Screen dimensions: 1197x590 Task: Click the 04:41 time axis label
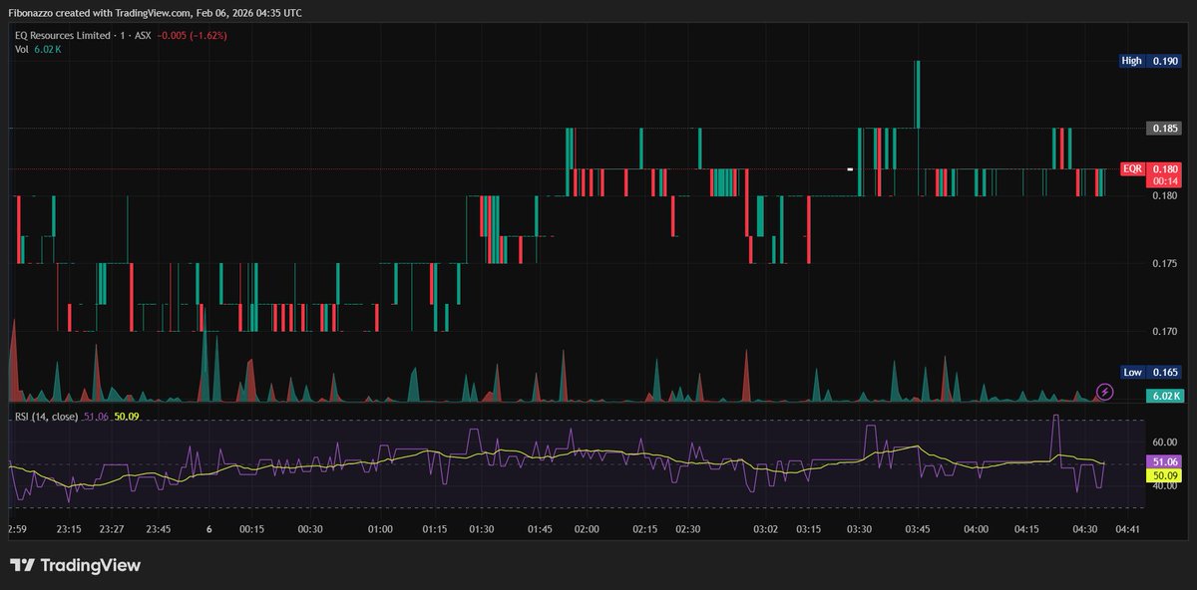click(1128, 529)
